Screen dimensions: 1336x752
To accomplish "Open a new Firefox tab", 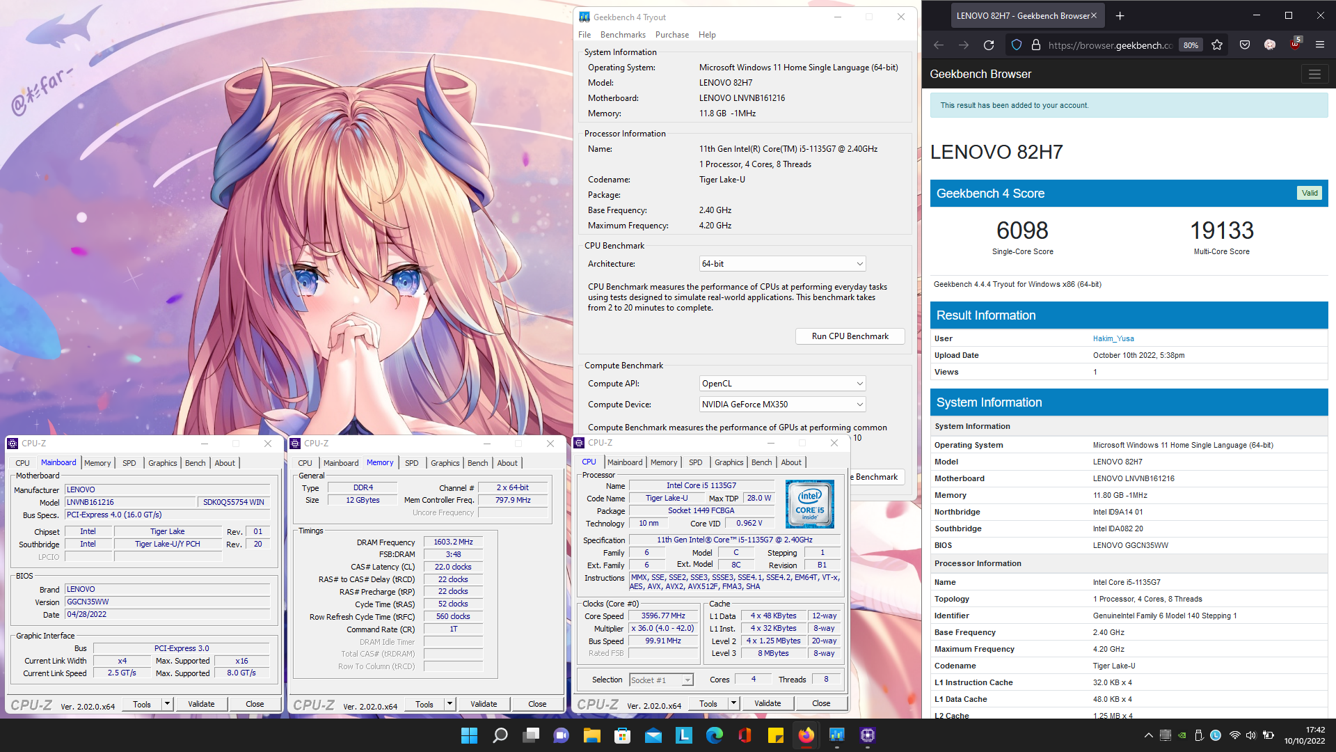I will point(1120,15).
